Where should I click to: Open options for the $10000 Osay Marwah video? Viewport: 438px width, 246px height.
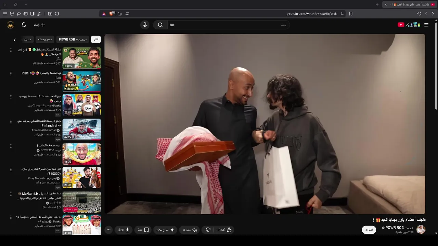click(11, 169)
